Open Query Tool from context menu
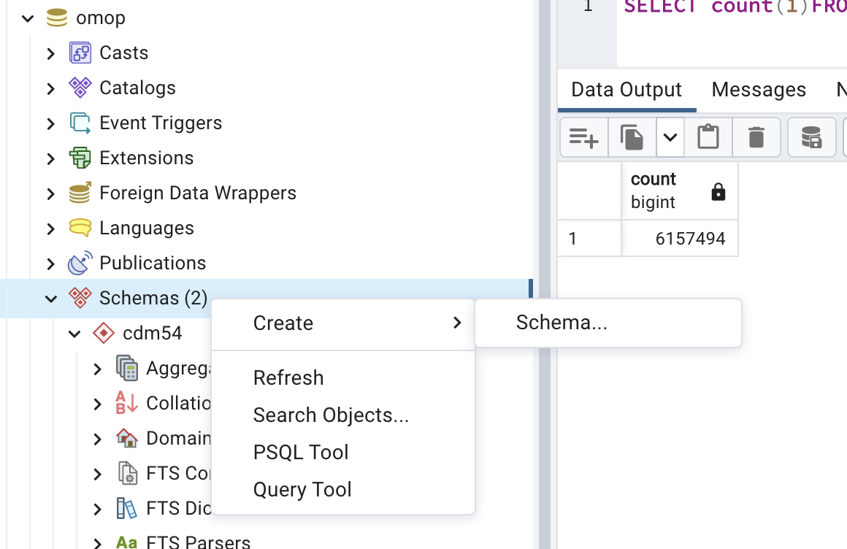The height and width of the screenshot is (549, 847). pyautogui.click(x=302, y=489)
